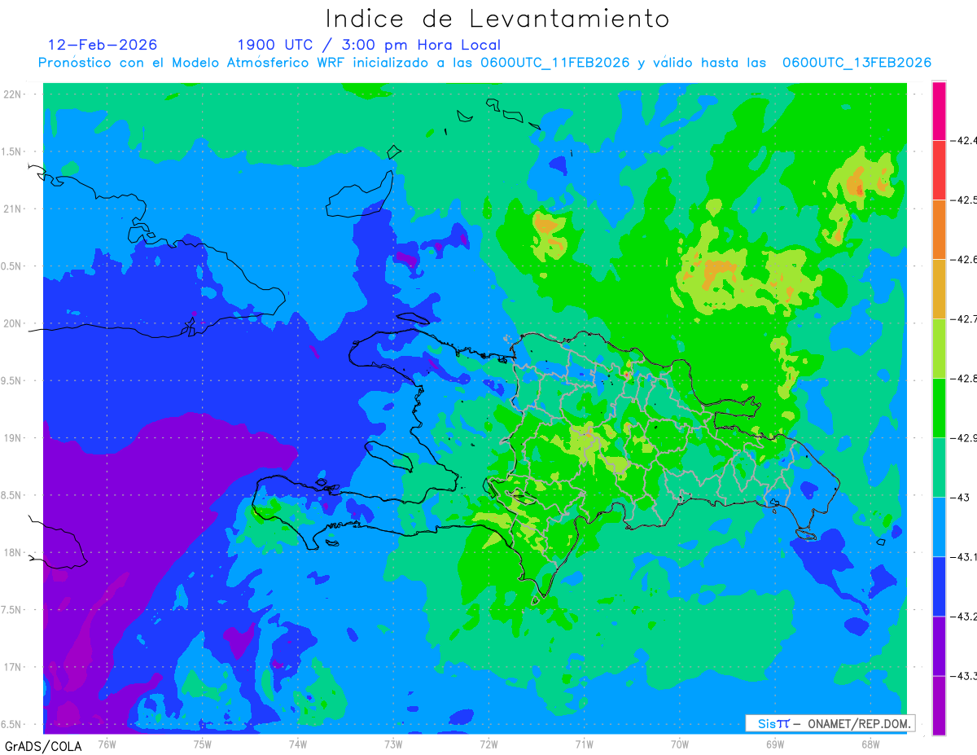Click the '-43.2' colorbar value

964,617
